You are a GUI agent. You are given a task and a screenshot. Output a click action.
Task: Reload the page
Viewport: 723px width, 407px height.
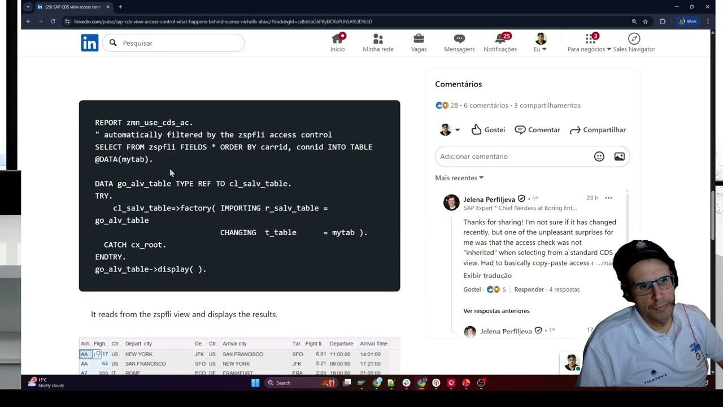53,21
